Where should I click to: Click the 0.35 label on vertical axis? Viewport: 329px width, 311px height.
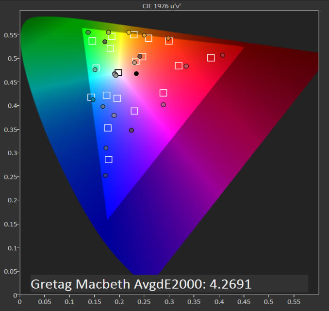click(x=10, y=130)
